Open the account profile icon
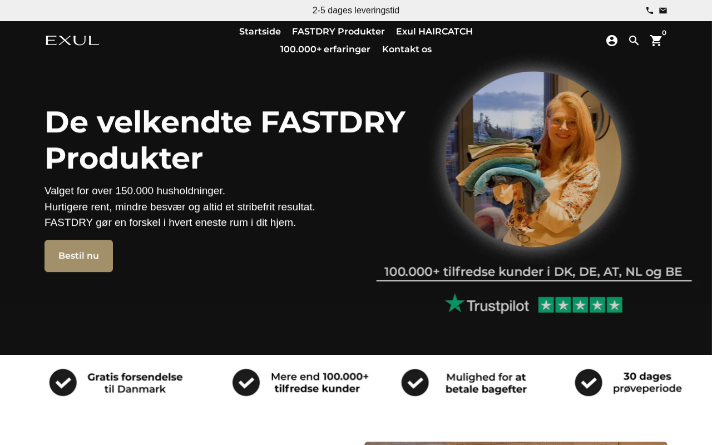Viewport: 712px width, 445px height. tap(612, 41)
